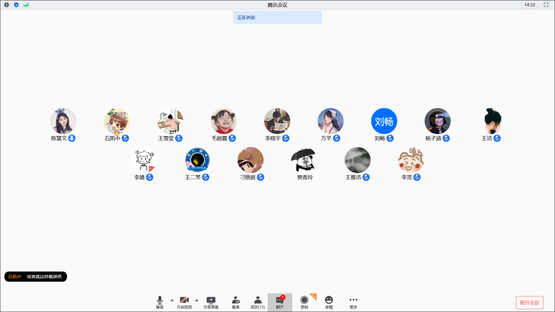Turn on camera via 开启视频

184,302
